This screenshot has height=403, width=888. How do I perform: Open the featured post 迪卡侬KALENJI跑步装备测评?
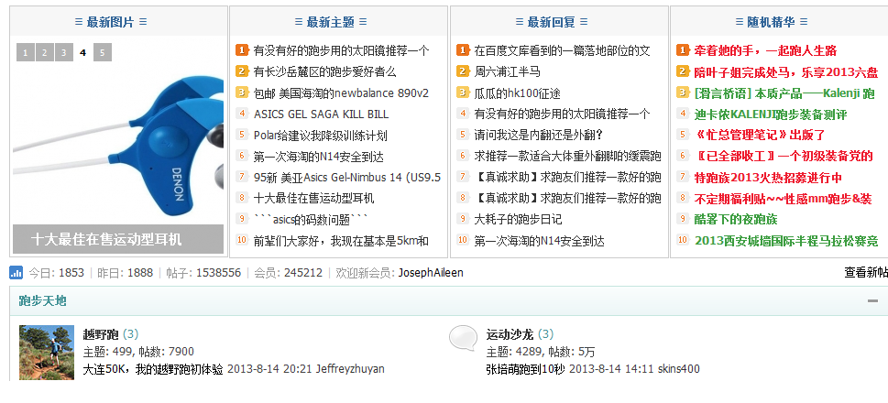point(770,114)
